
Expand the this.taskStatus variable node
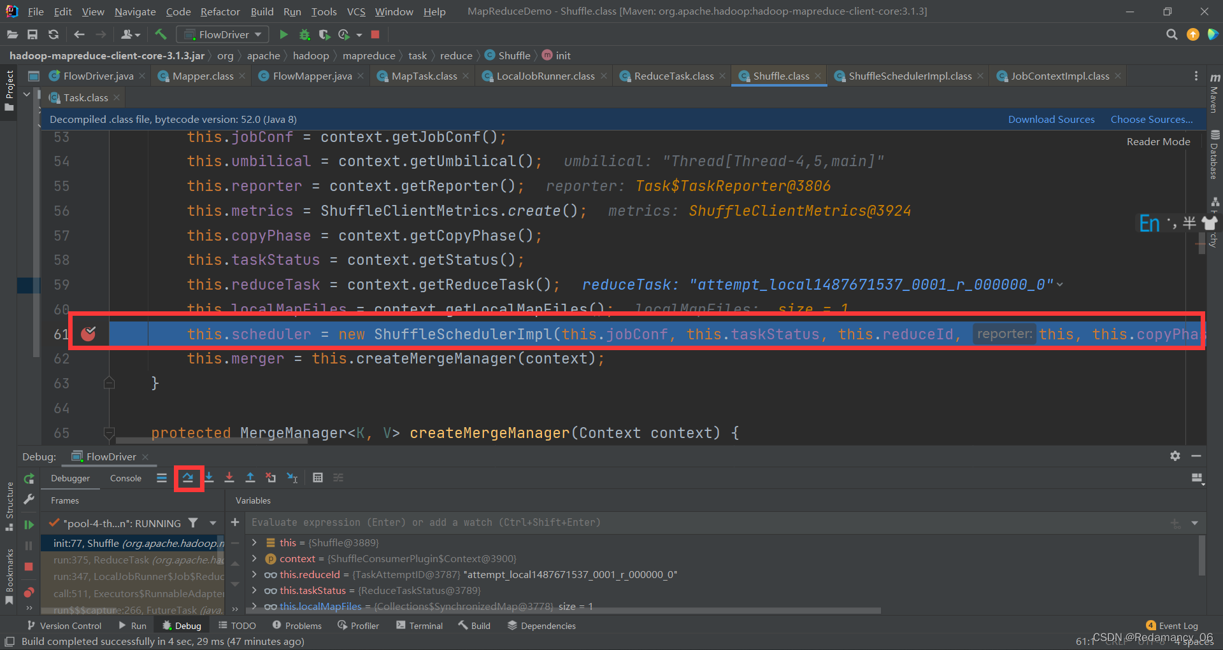(x=254, y=590)
